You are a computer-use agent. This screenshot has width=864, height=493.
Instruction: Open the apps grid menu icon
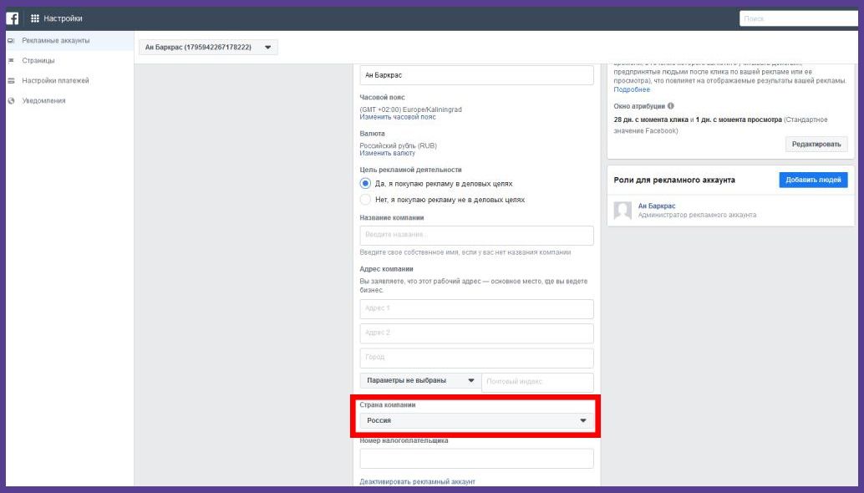[35, 18]
